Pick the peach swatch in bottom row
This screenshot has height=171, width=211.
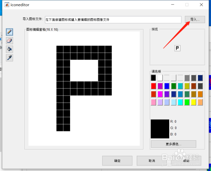pos(200,102)
